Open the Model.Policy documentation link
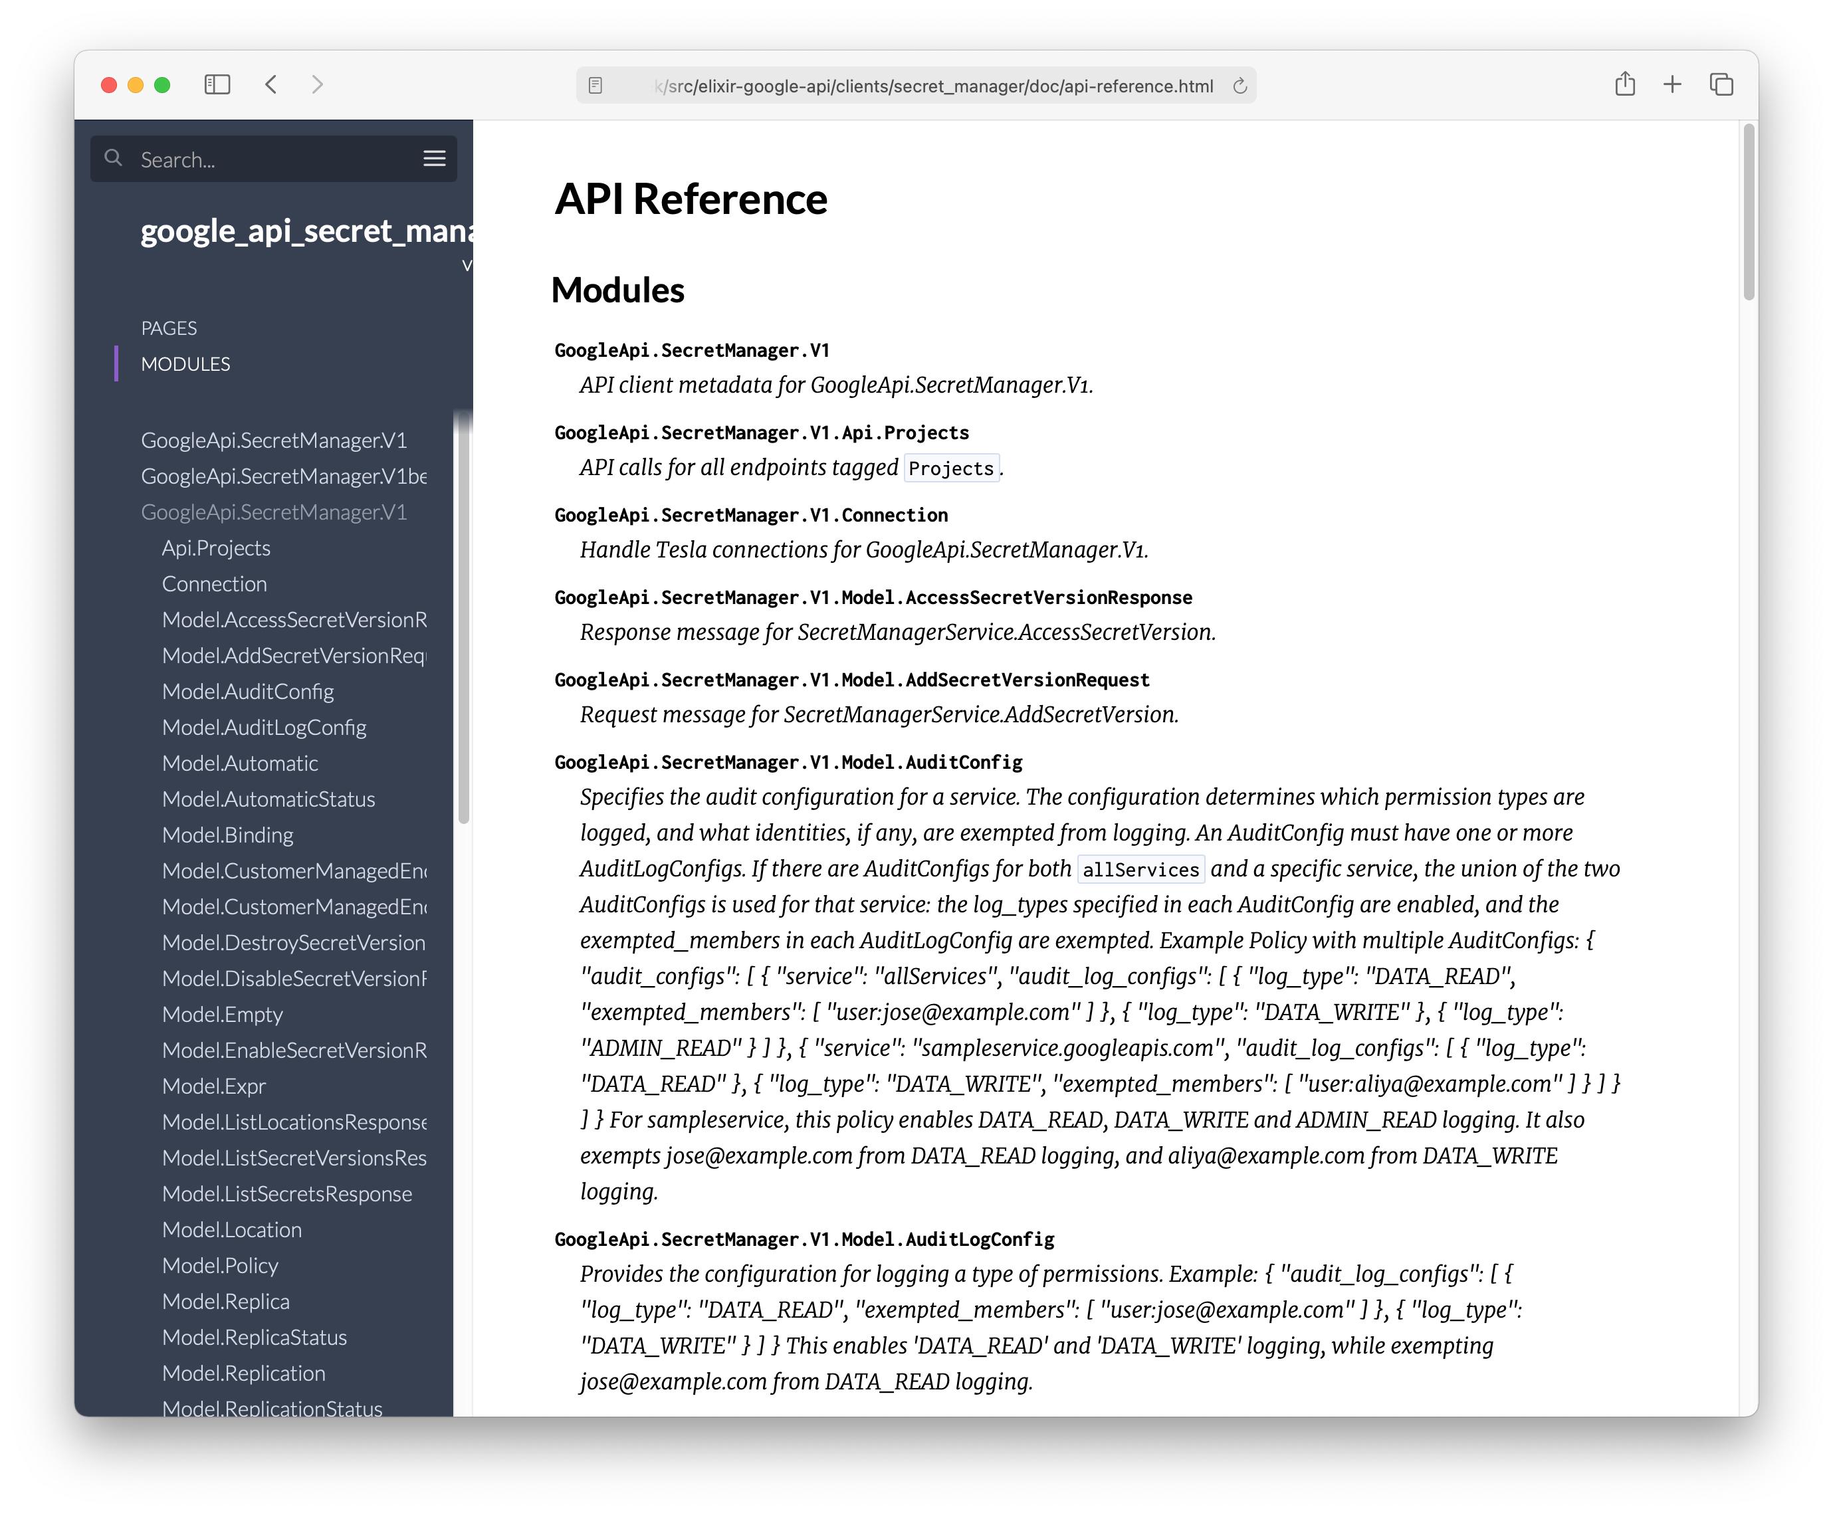1833x1515 pixels. tap(219, 1265)
